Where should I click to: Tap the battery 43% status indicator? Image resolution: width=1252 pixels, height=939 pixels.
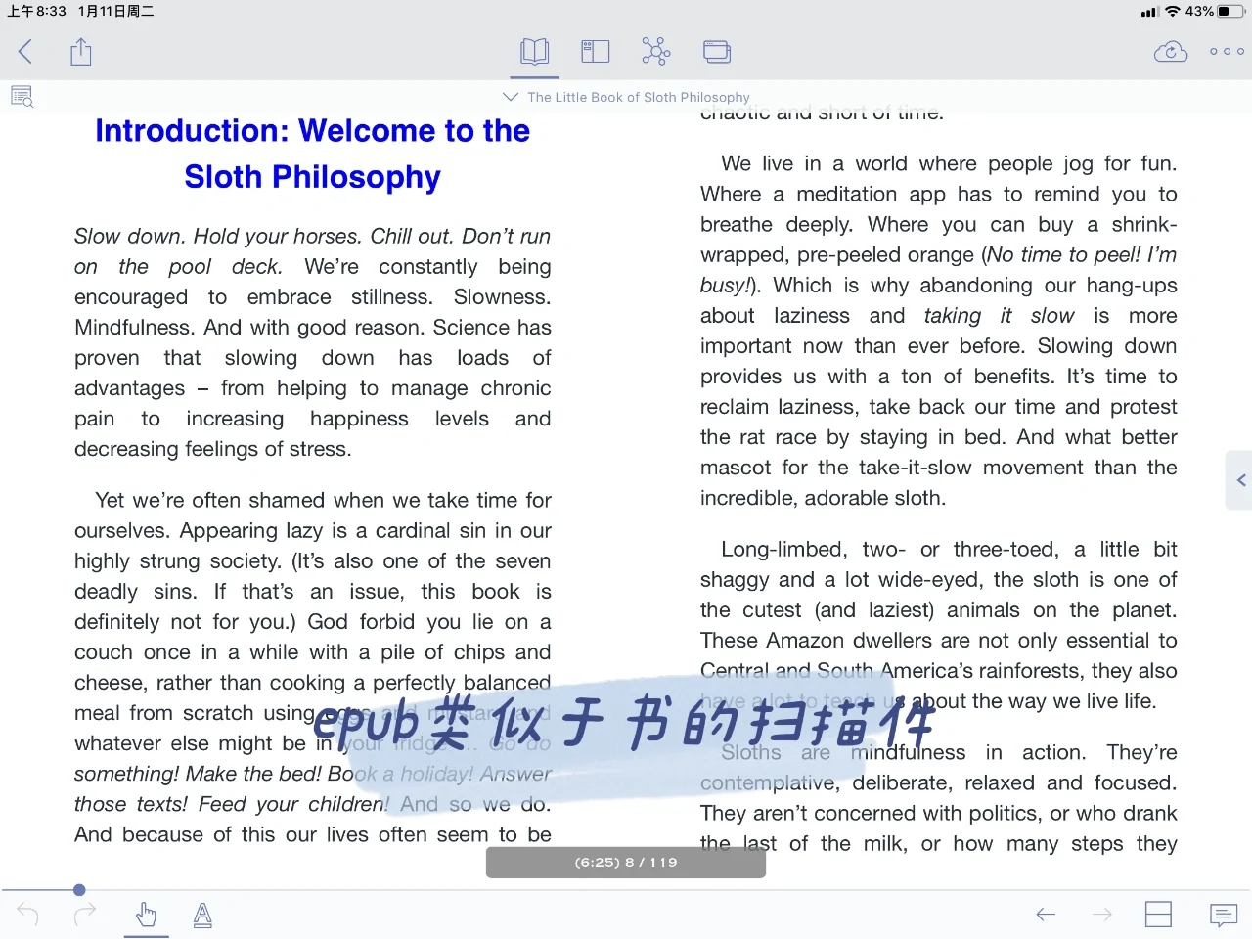tap(1214, 12)
